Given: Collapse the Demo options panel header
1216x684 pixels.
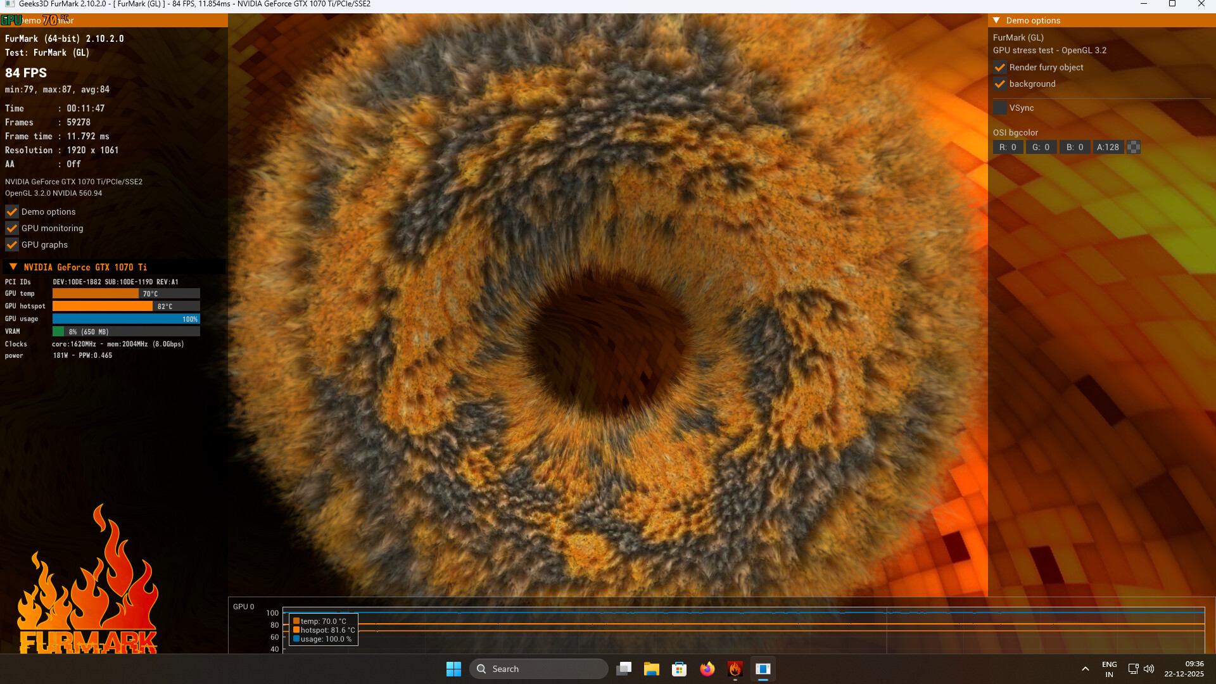Looking at the screenshot, I should [996, 20].
